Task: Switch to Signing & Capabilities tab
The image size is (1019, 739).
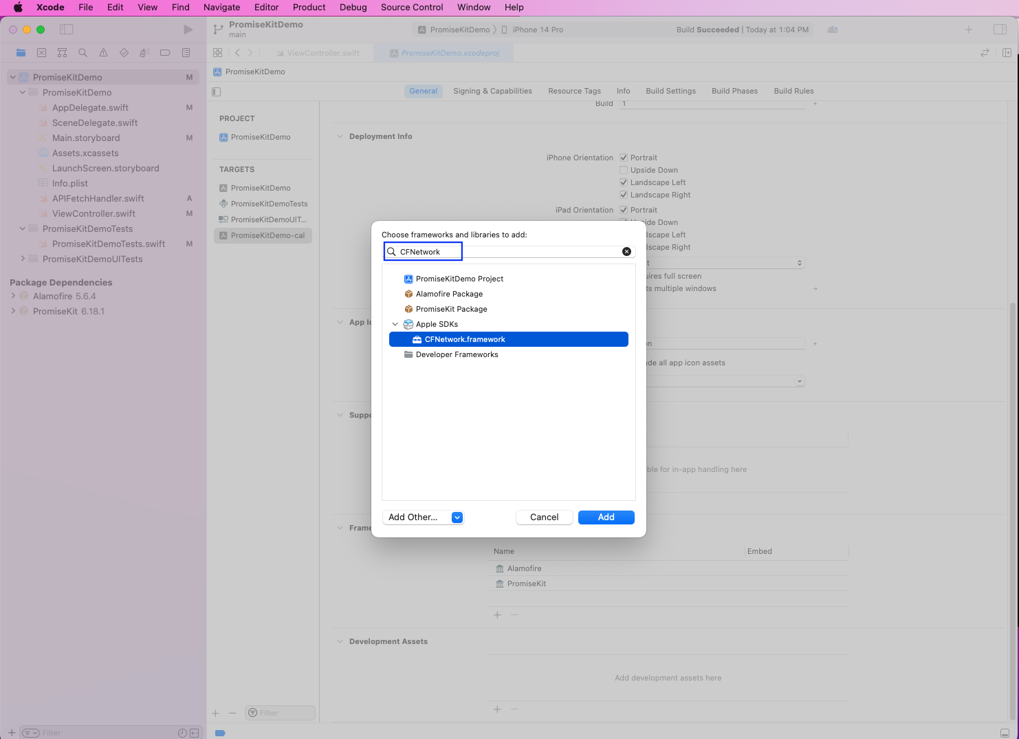Action: [x=492, y=91]
